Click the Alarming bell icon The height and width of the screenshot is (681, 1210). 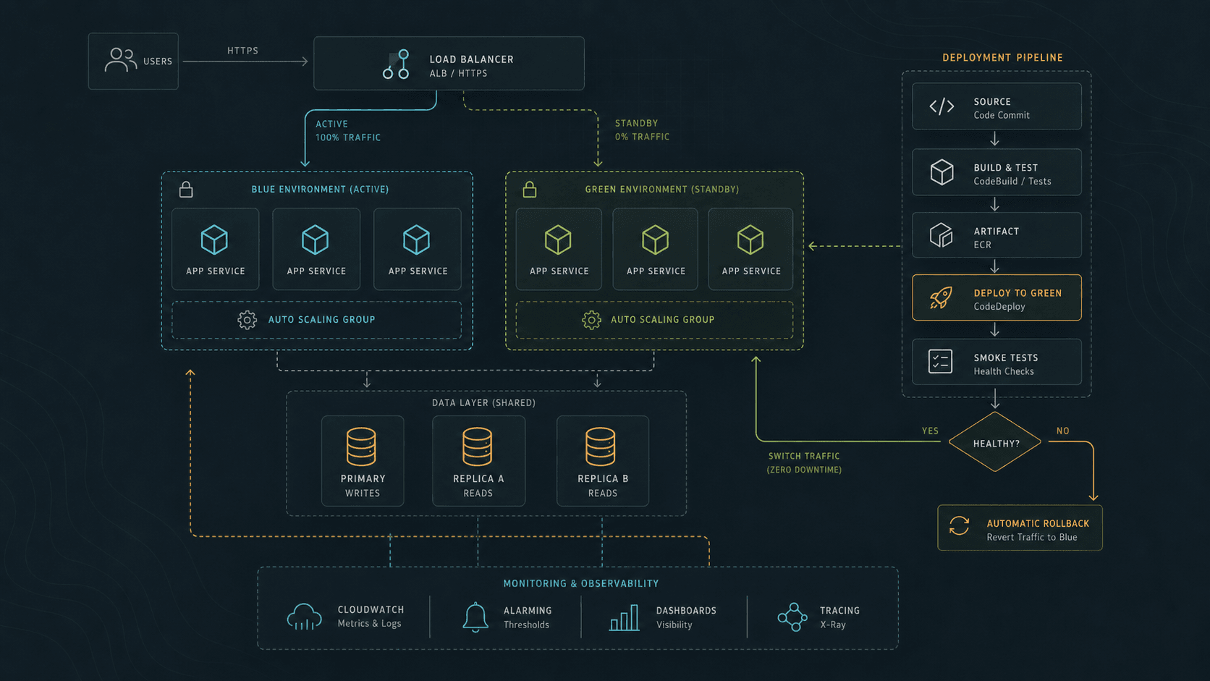[x=475, y=617]
